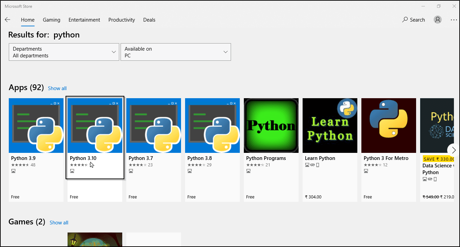The width and height of the screenshot is (460, 247).
Task: Switch to the Deals tab
Action: tap(149, 20)
